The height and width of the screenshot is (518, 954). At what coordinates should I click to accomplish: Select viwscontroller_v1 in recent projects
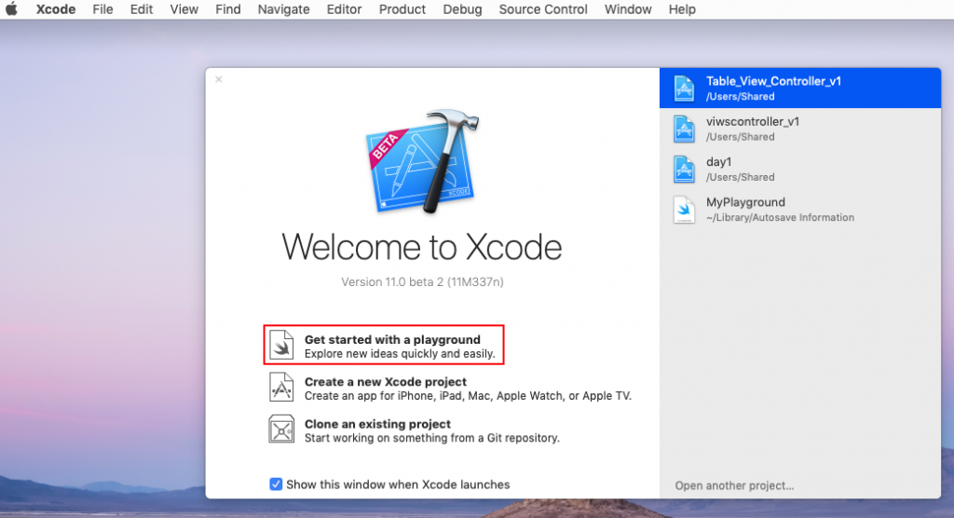tap(800, 129)
